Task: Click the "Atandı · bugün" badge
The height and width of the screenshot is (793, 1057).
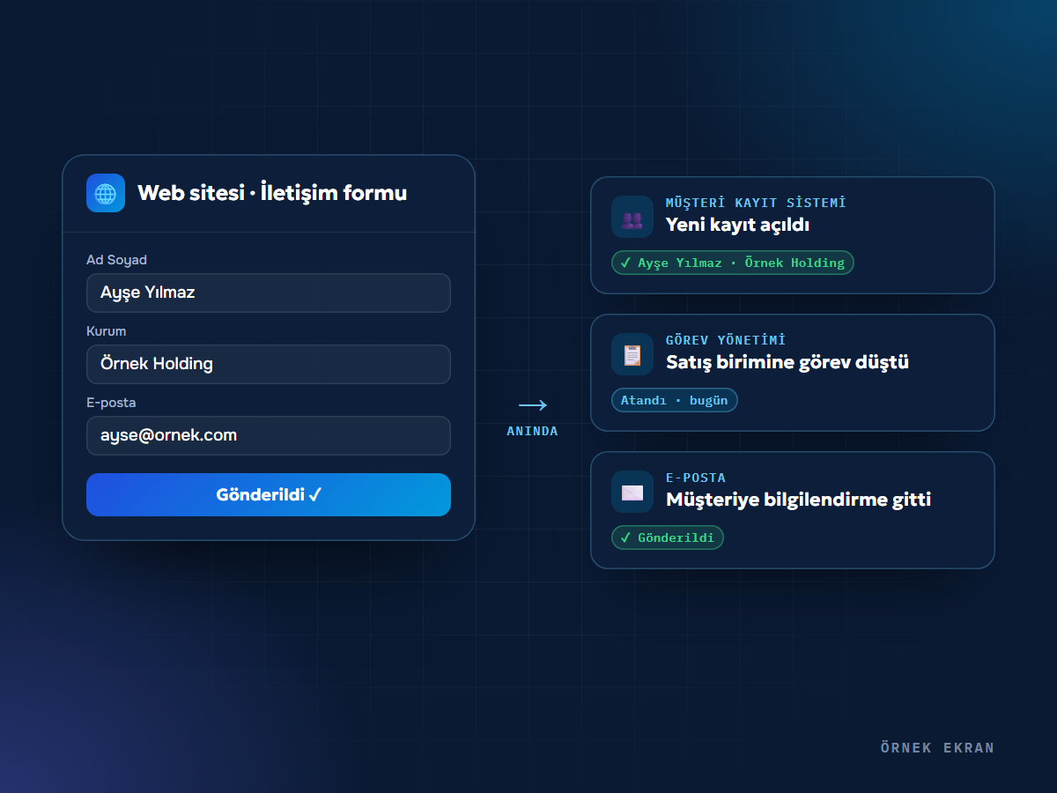Action: (x=675, y=400)
